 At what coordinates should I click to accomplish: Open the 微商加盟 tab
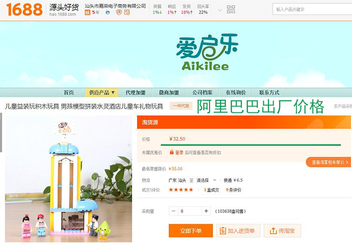(169, 92)
